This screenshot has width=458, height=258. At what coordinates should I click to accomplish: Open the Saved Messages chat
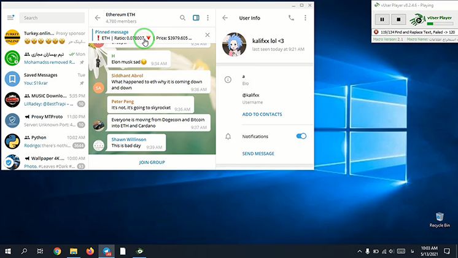point(44,79)
